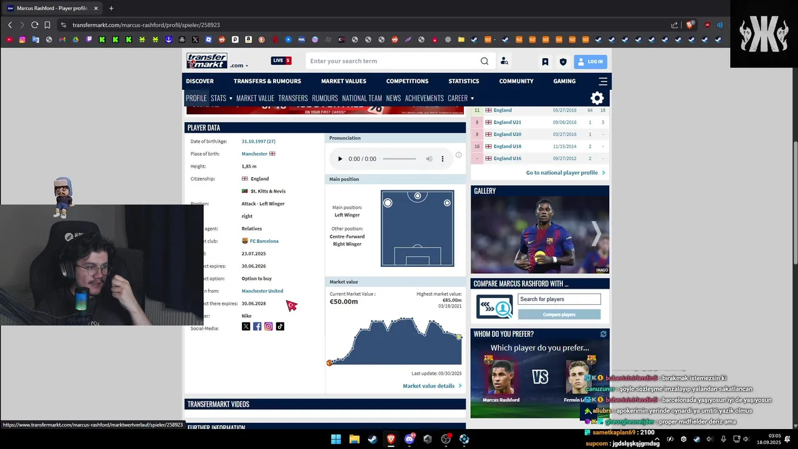Open the detailed person search icon
Viewport: 798px width, 449px height.
(504, 61)
